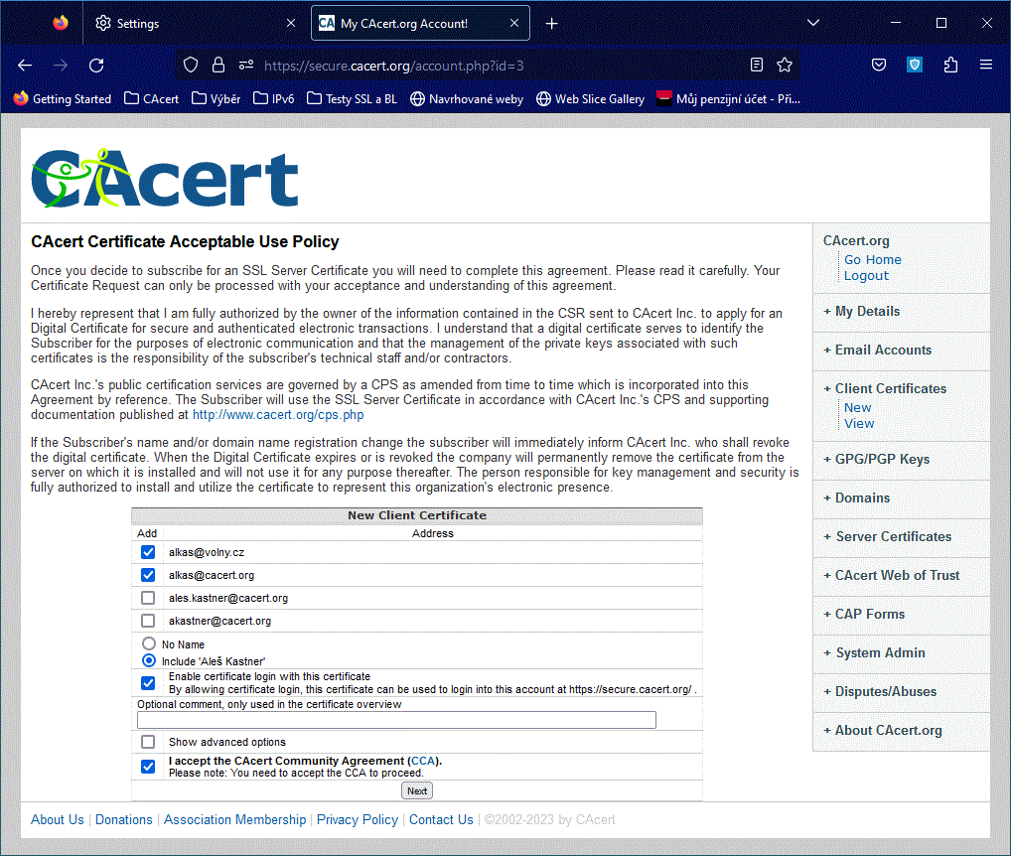Open new tab with plus icon
The height and width of the screenshot is (856, 1011).
coord(552,23)
